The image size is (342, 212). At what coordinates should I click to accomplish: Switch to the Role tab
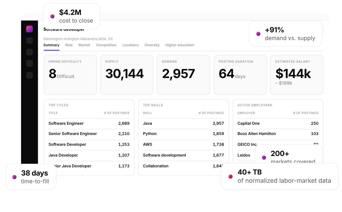click(x=69, y=45)
